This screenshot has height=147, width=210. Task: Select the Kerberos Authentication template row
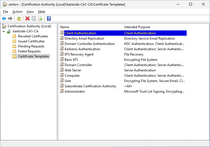point(82,49)
